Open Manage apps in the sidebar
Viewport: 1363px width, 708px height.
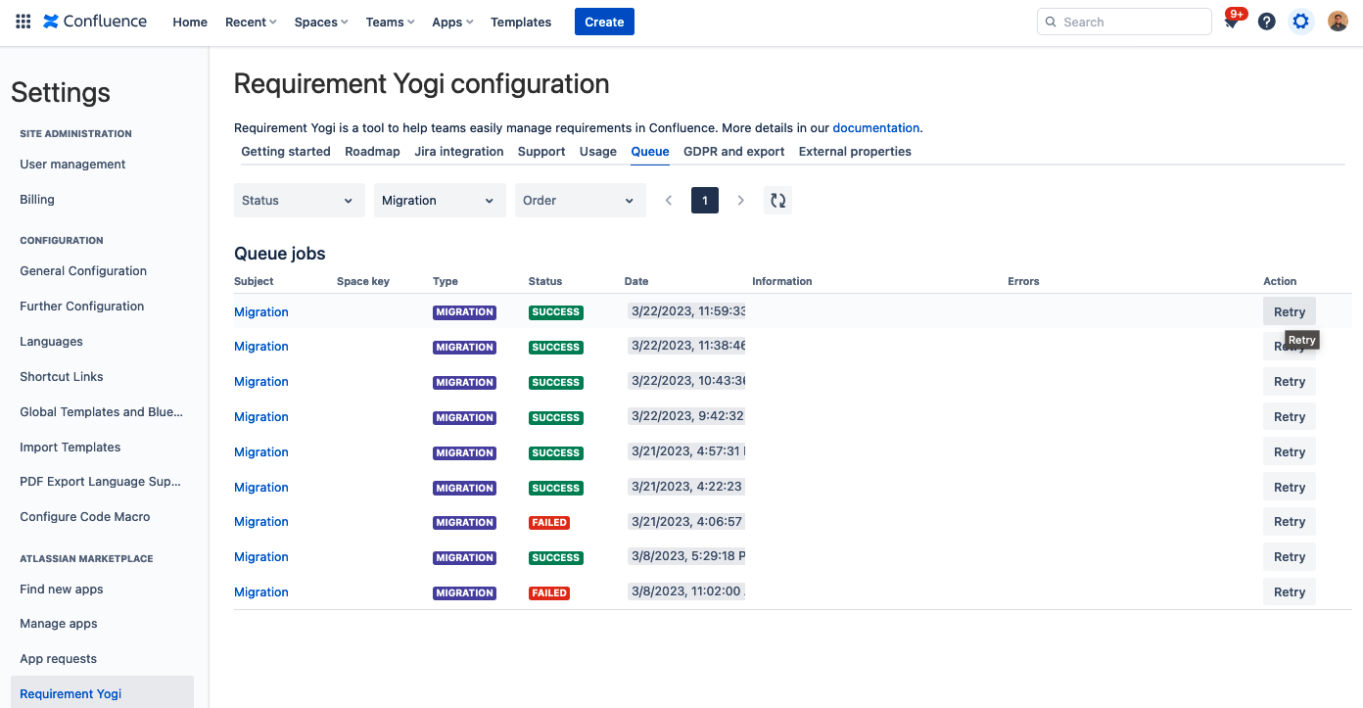click(59, 624)
